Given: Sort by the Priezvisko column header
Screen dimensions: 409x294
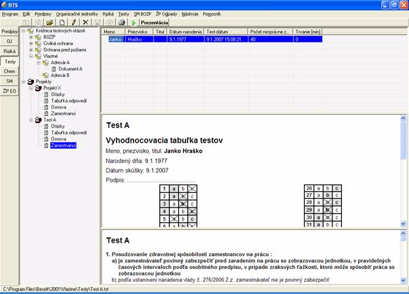Looking at the screenshot, I should point(139,32).
